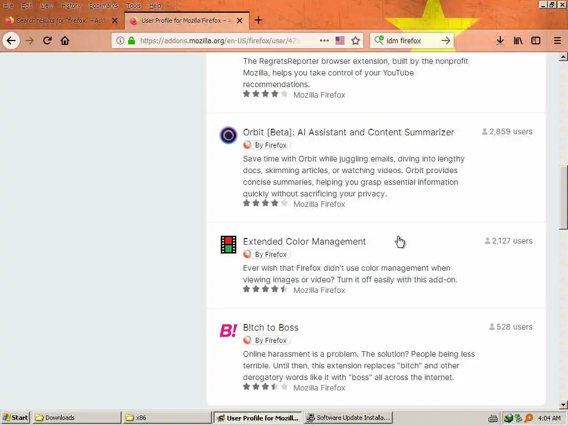
Task: Click the star rating under Extended Color Management
Action: [x=265, y=289]
